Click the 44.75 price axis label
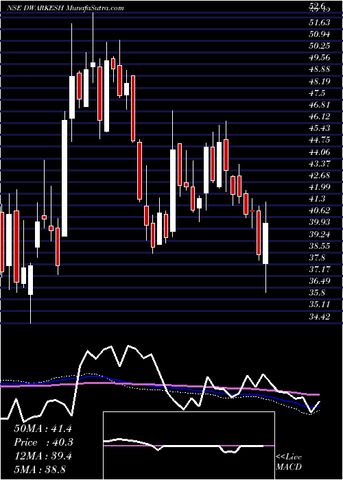This screenshot has width=343, height=480. point(320,140)
